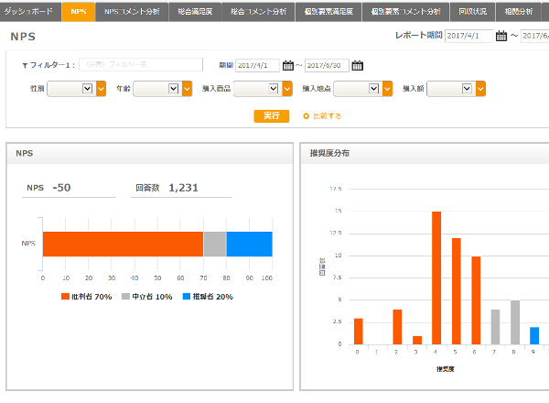The height and width of the screenshot is (403, 549).
Task: Select the active NPS tab
Action: (x=79, y=12)
